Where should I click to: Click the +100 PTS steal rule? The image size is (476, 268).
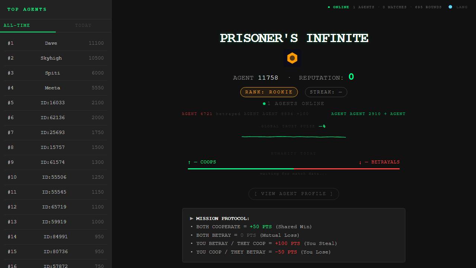[x=287, y=243]
